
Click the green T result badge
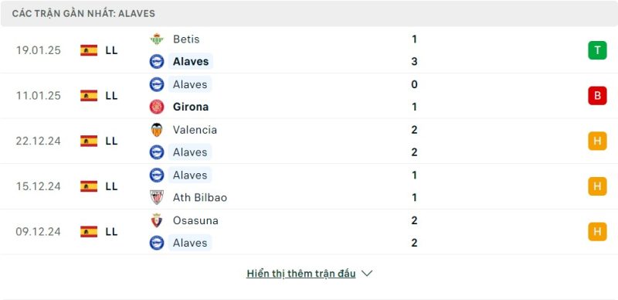coord(597,50)
